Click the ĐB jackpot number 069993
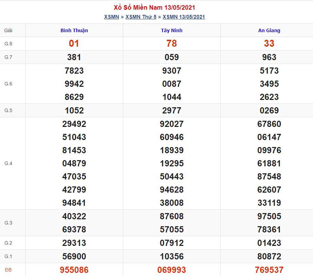This screenshot has height=276, width=313. click(172, 270)
